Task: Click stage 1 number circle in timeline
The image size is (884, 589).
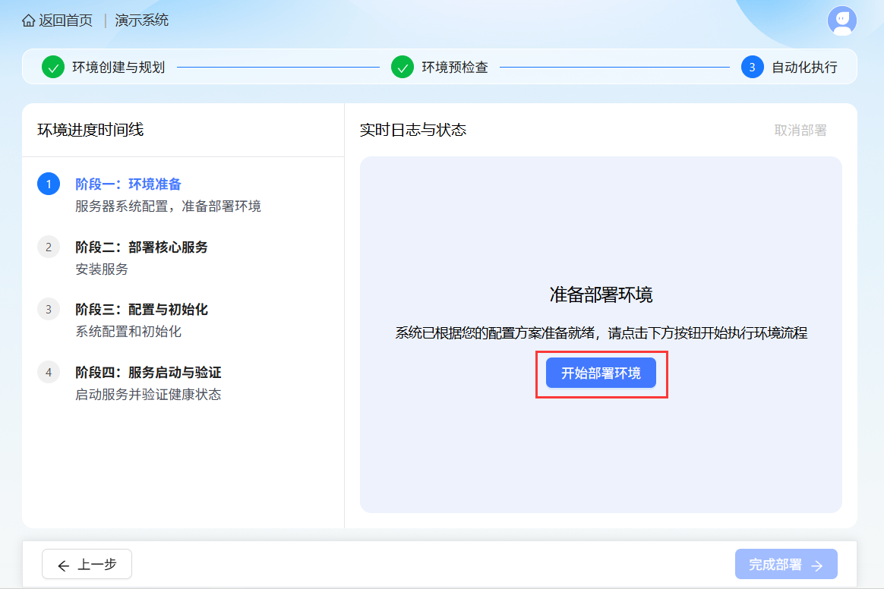Action: (x=49, y=184)
